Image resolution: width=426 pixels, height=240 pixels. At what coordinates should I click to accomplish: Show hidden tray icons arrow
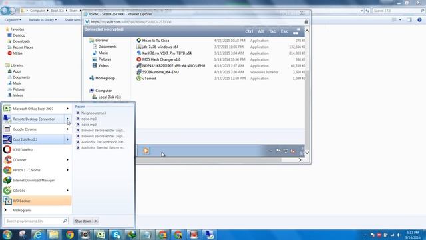click(x=365, y=235)
